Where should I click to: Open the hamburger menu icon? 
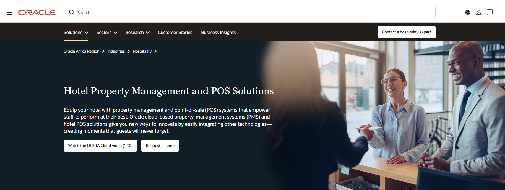9,12
